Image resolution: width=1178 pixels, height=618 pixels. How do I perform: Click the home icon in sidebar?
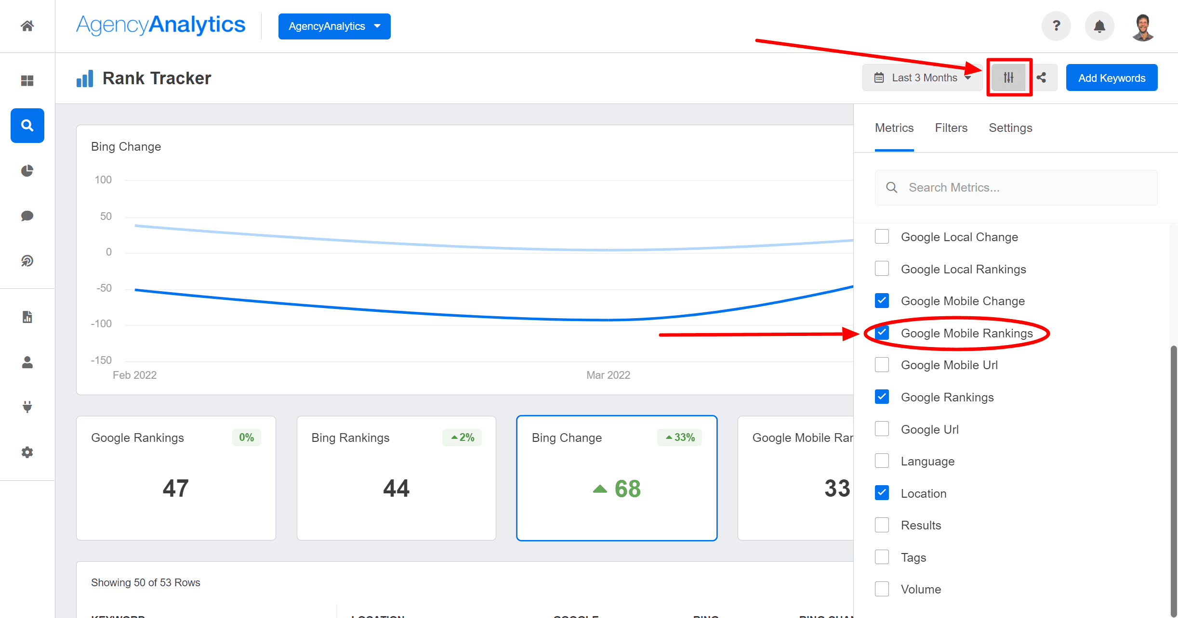(27, 26)
